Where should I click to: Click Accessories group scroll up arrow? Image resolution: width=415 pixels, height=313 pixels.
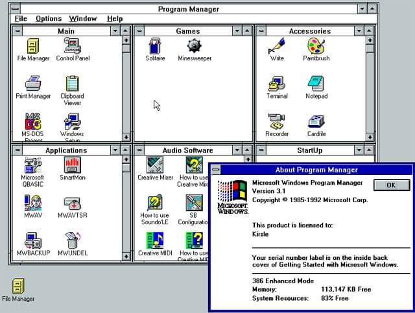click(370, 40)
